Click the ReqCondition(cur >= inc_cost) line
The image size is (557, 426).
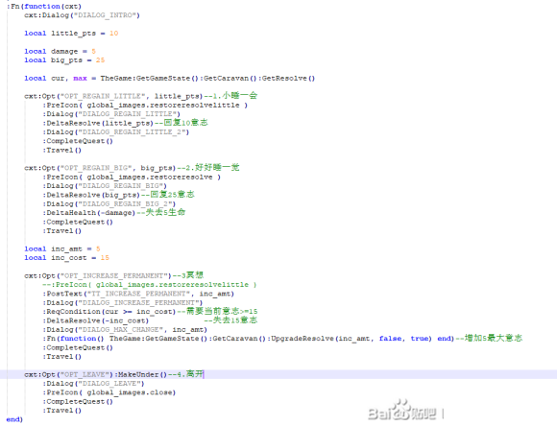pyautogui.click(x=109, y=312)
